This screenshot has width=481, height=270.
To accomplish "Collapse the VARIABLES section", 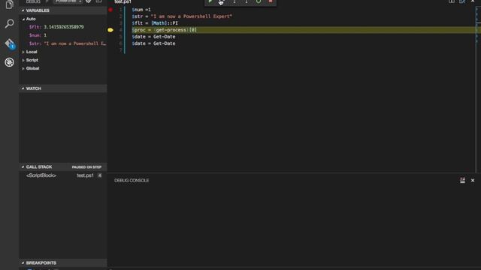I will (x=63, y=10).
